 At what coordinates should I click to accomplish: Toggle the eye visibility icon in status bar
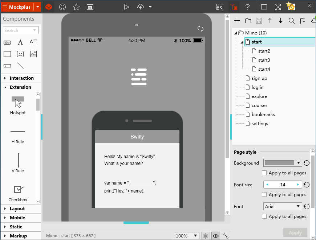click(x=216, y=236)
